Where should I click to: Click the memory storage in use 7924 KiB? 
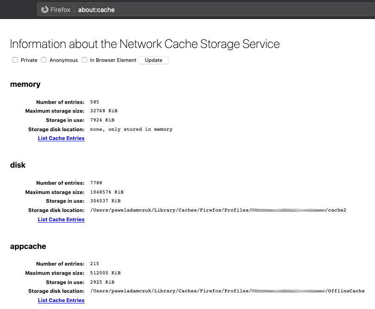pos(102,120)
